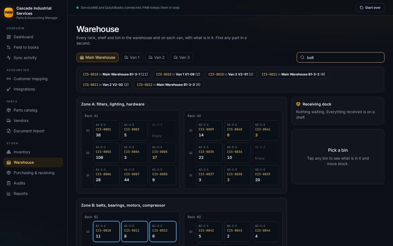Viewport: 393px width, 246px height.
Task: Open Integrations in sidebar
Action: click(x=33, y=89)
